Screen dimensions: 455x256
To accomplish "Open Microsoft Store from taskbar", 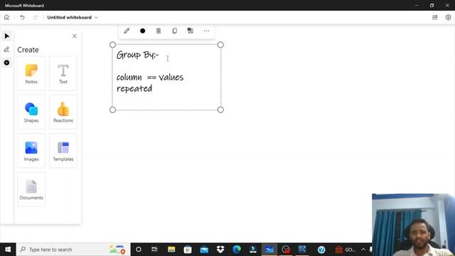I will coord(188,250).
